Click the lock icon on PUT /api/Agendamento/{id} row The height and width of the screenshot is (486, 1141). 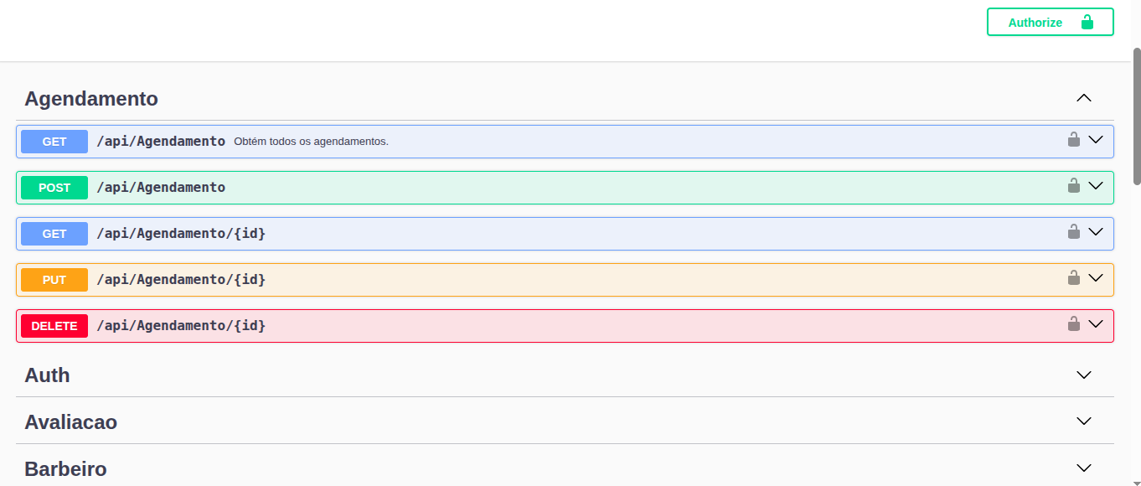(x=1073, y=278)
